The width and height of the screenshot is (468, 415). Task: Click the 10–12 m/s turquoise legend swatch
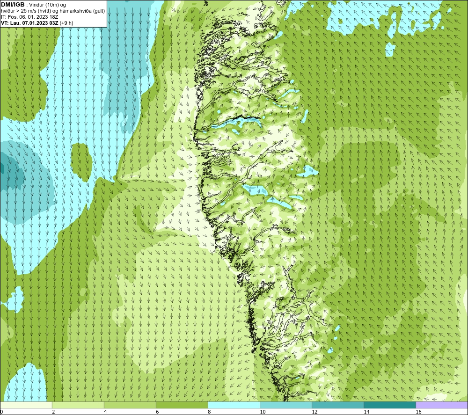[285, 405]
